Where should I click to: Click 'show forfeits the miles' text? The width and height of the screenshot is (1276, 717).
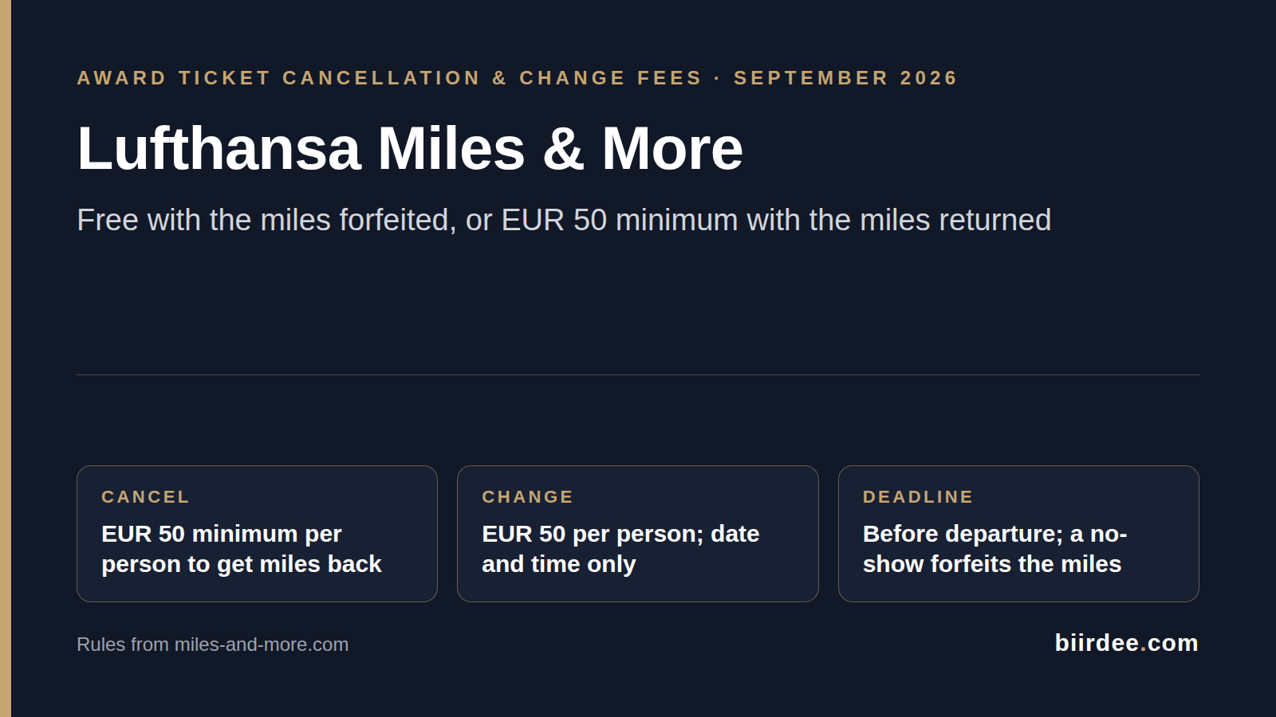992,564
